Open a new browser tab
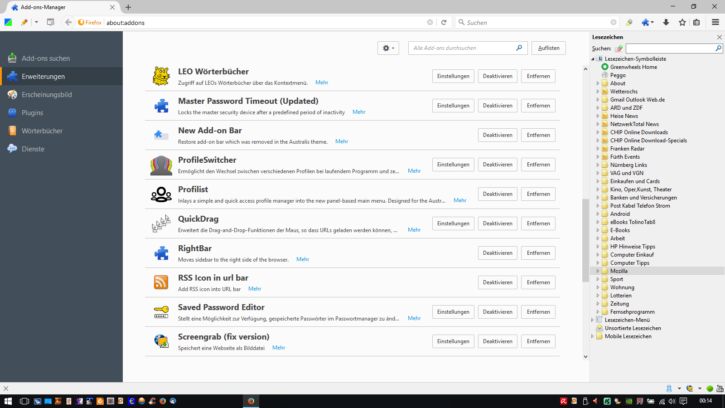The image size is (725, 408). click(128, 7)
